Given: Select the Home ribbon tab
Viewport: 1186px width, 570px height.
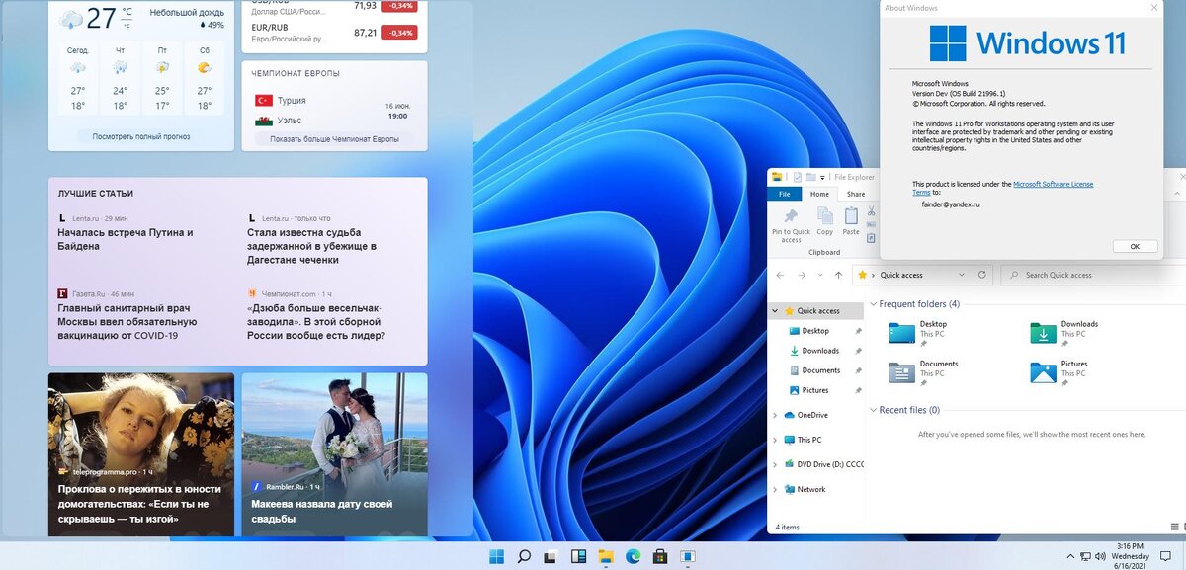Looking at the screenshot, I should pos(819,194).
